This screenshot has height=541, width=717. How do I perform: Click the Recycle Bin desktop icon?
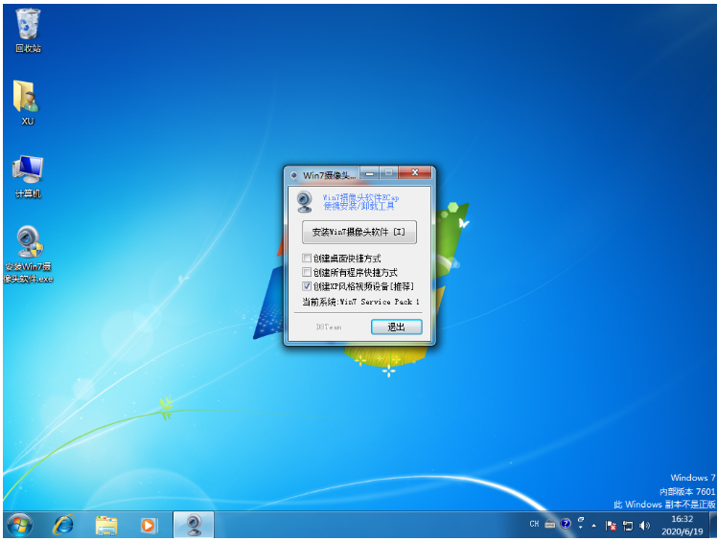28,27
